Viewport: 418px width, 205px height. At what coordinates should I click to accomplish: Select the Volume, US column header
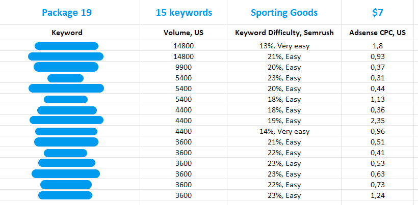[184, 33]
